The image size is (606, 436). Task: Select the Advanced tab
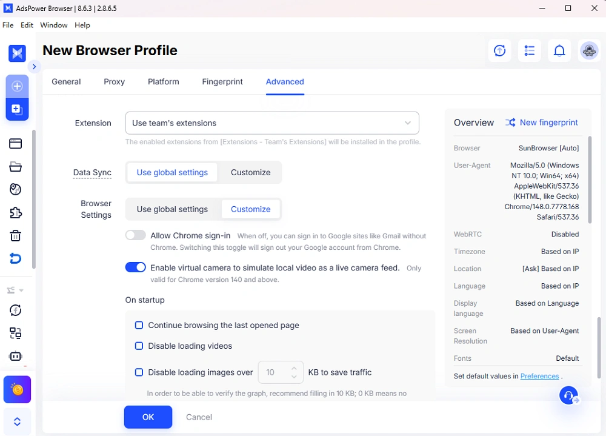click(x=285, y=82)
